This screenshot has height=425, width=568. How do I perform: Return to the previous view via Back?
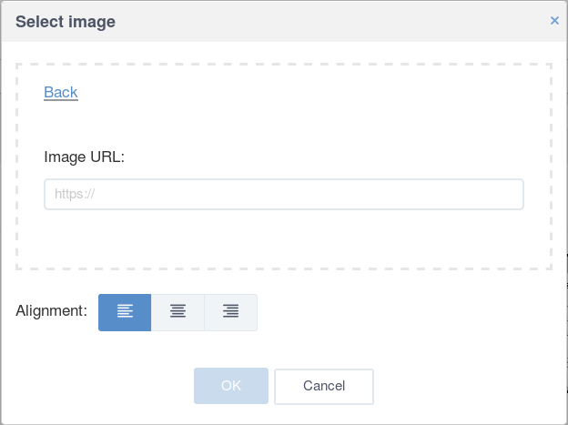[x=61, y=93]
